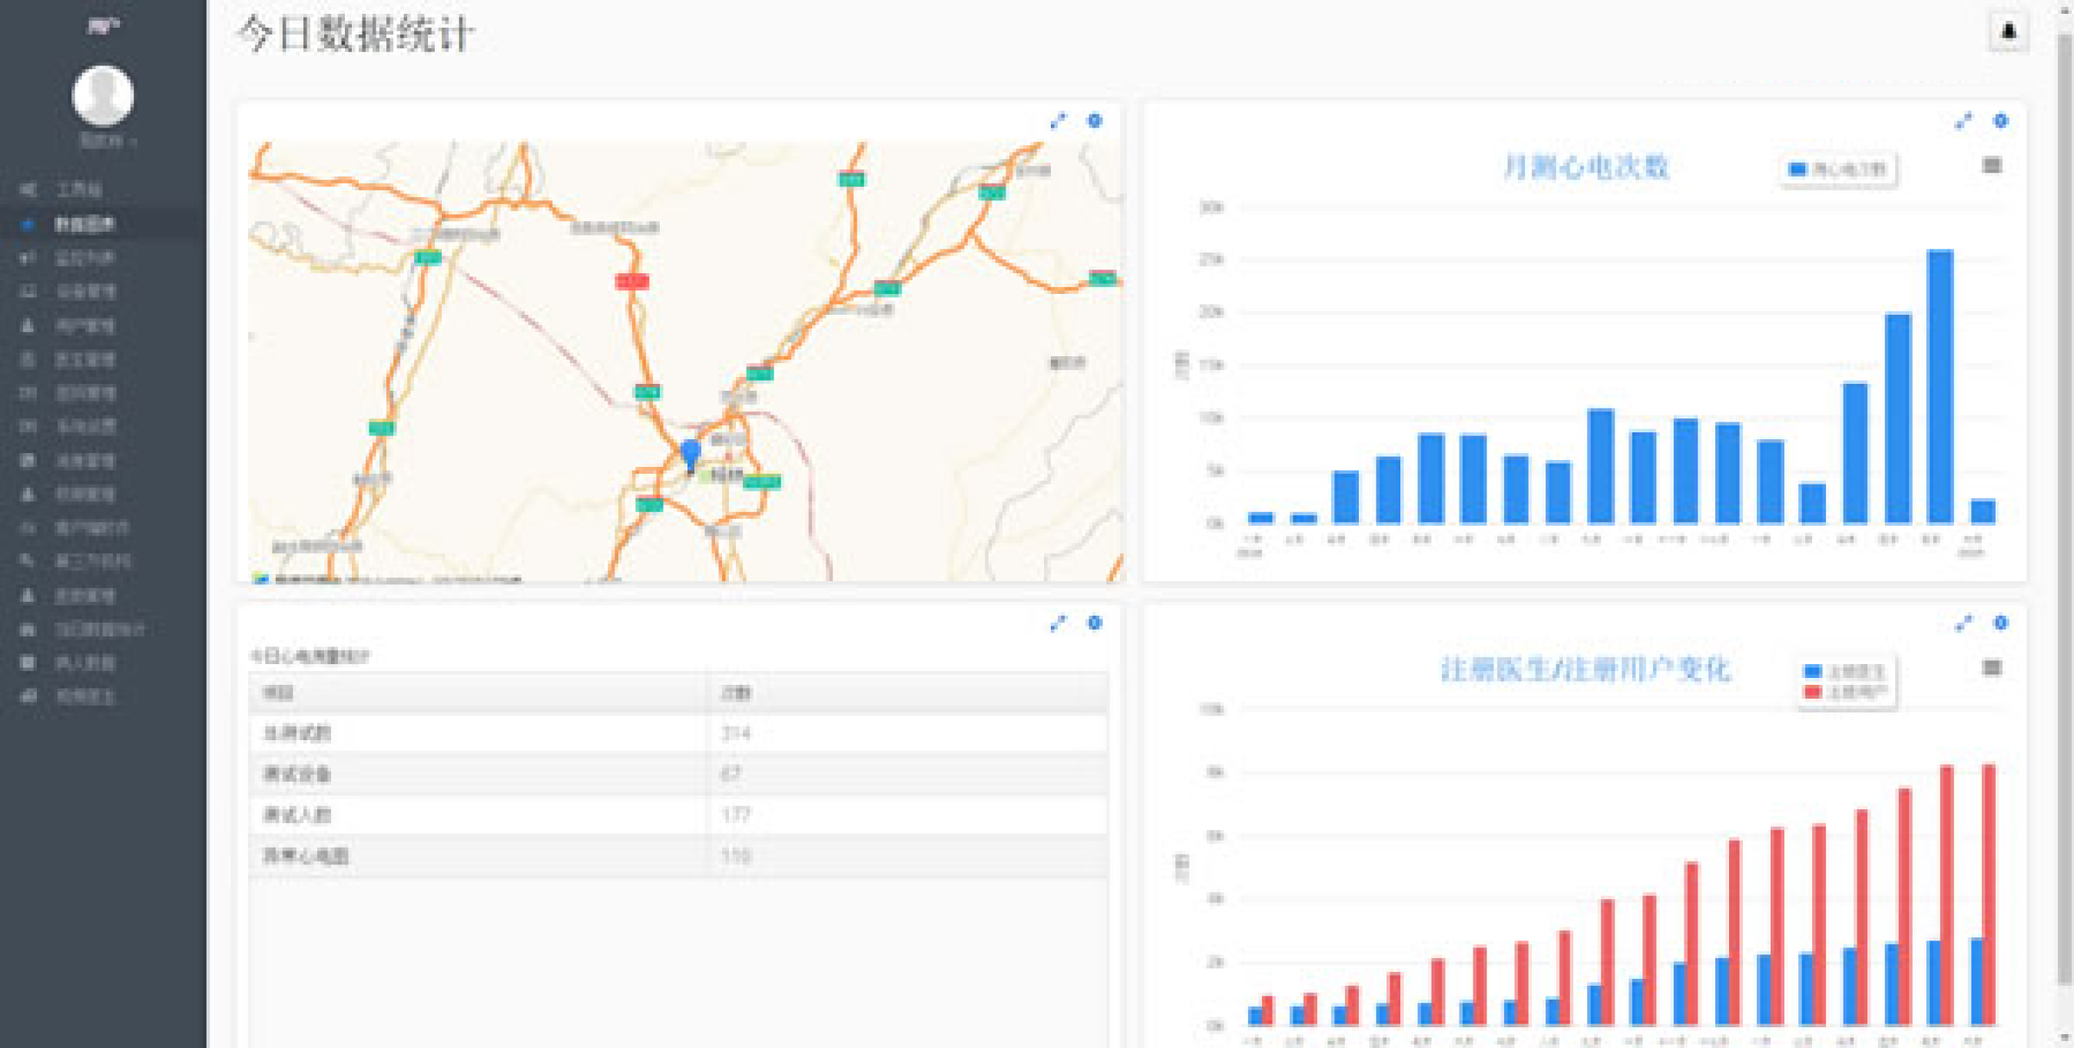
Task: Select the 测试人数 table row
Action: tap(679, 815)
